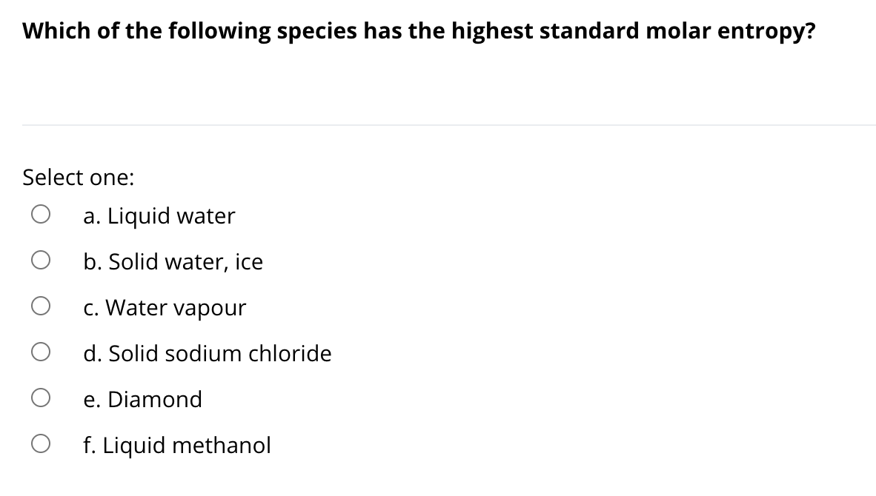
Task: Click the "e. Diamond" answer label
Action: [143, 400]
